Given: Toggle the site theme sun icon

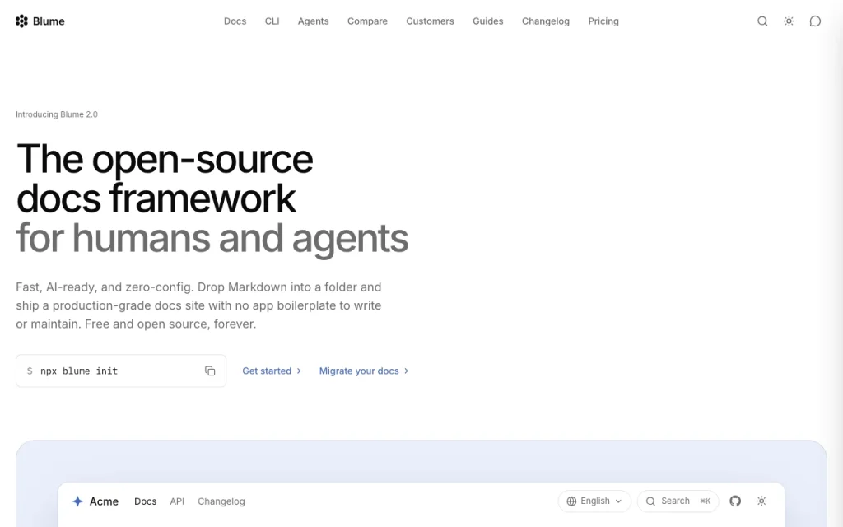Looking at the screenshot, I should (789, 21).
